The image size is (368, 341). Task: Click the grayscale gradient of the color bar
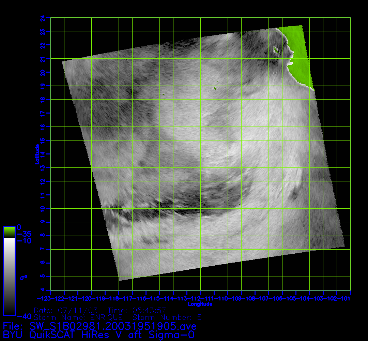tap(9, 276)
